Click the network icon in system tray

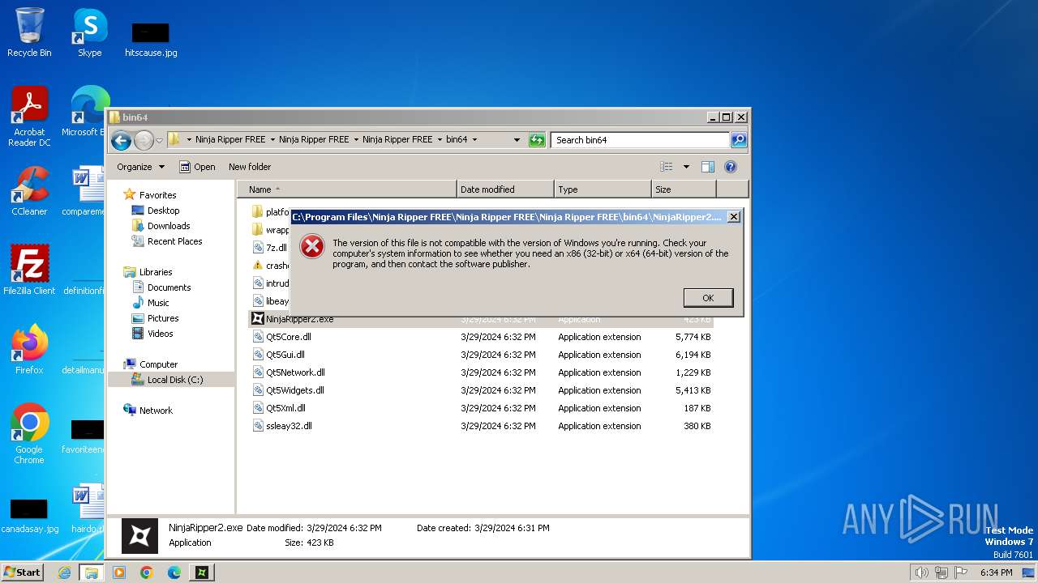[x=941, y=572]
